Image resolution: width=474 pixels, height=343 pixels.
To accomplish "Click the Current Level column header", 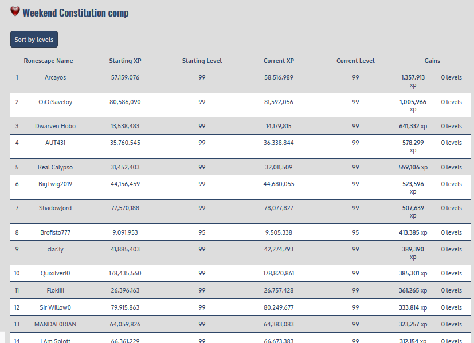I will 355,61.
